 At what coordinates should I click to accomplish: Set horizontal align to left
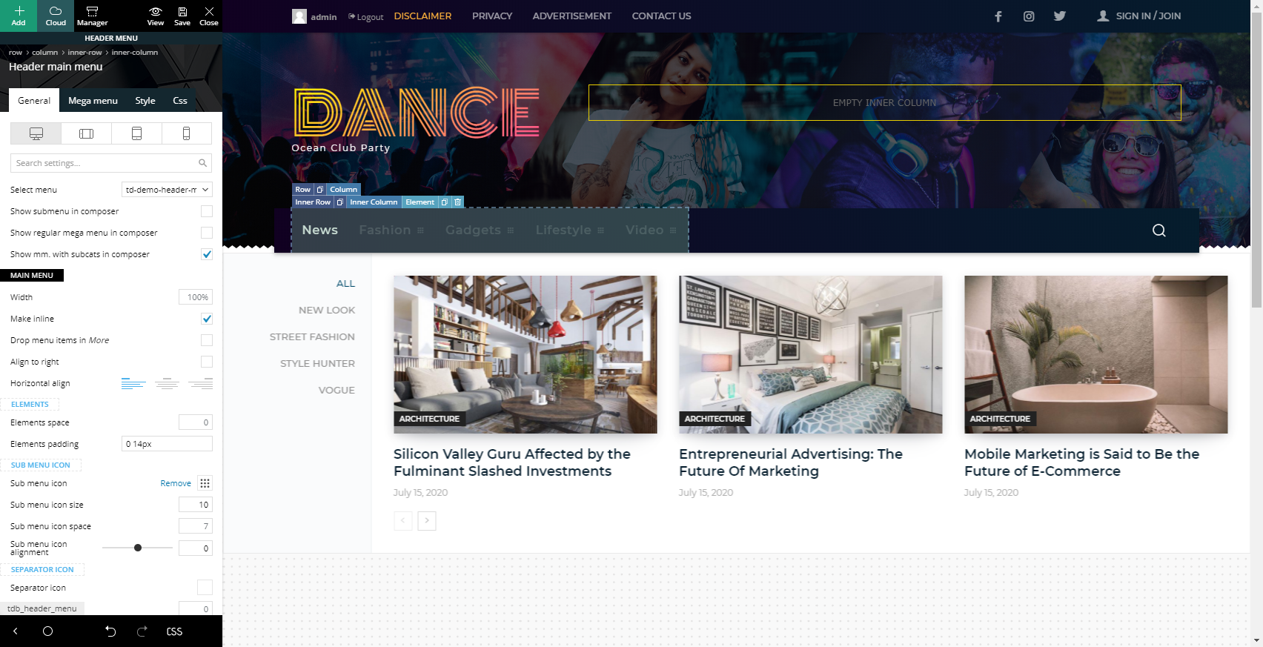133,383
